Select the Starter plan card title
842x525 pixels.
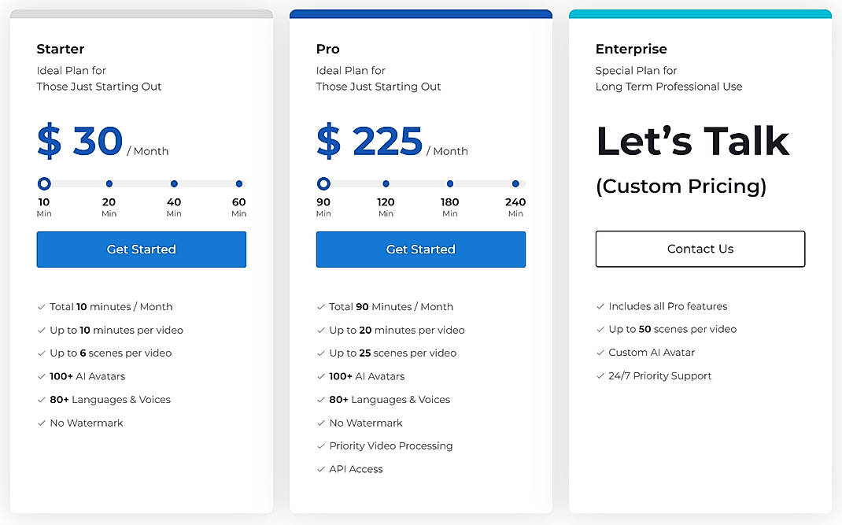[x=61, y=49]
